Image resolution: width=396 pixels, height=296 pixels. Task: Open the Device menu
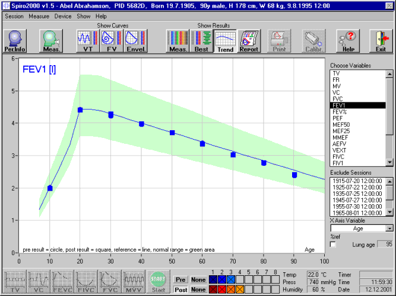pos(63,16)
